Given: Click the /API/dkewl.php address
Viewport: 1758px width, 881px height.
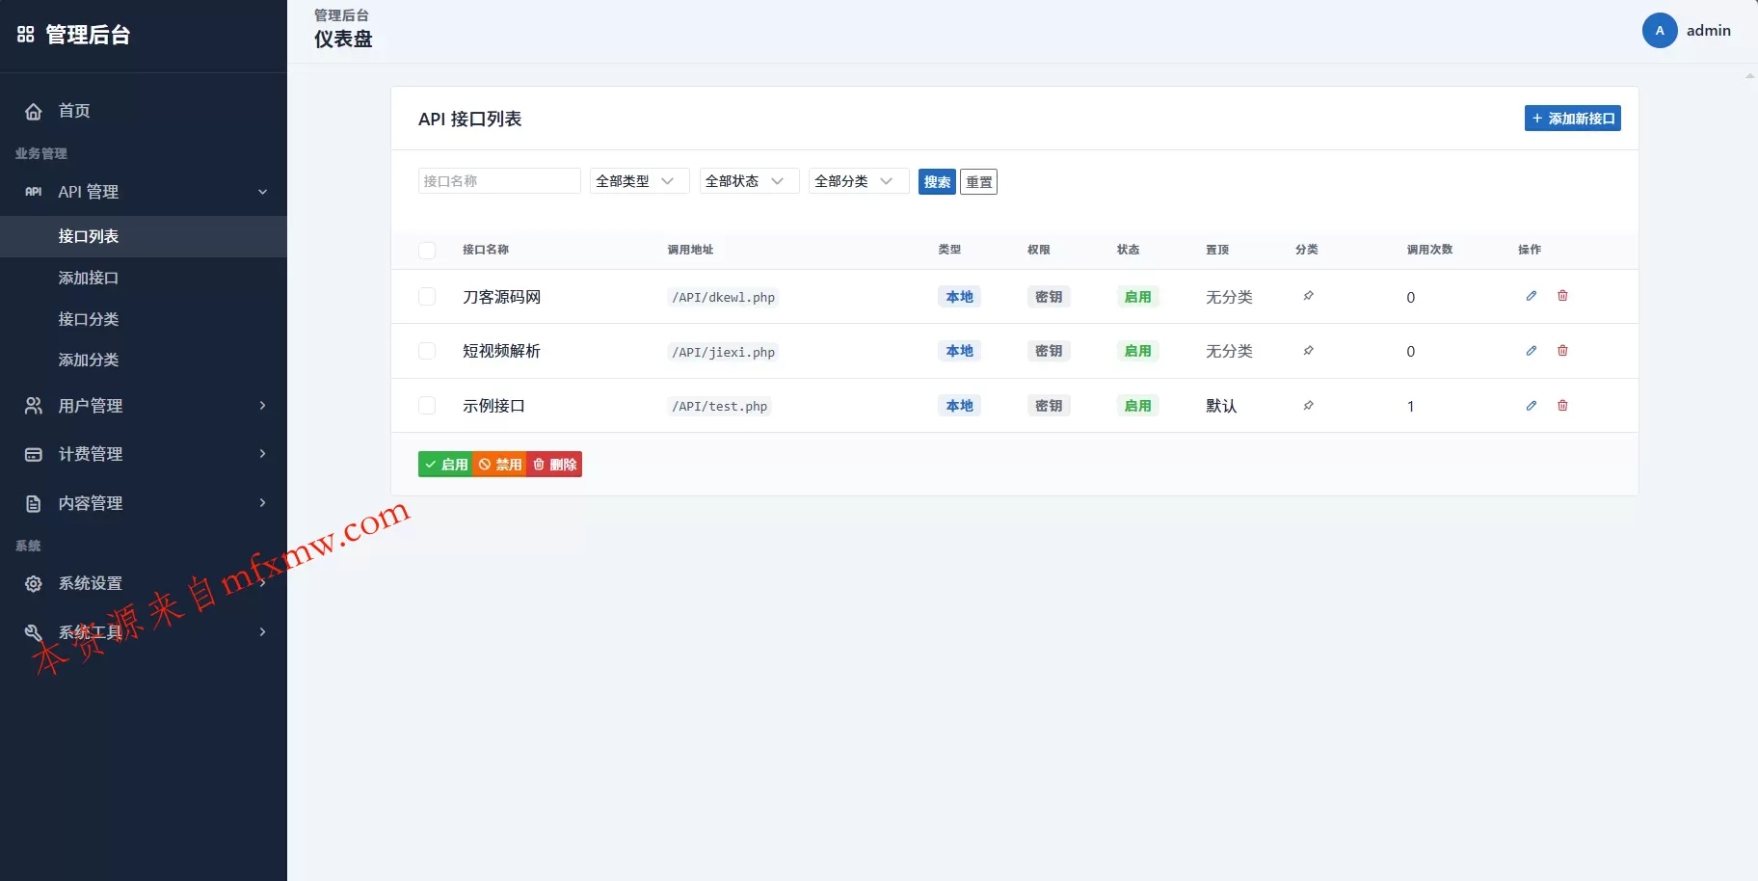Looking at the screenshot, I should (723, 297).
